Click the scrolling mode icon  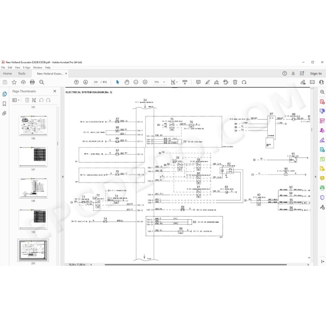184,82
